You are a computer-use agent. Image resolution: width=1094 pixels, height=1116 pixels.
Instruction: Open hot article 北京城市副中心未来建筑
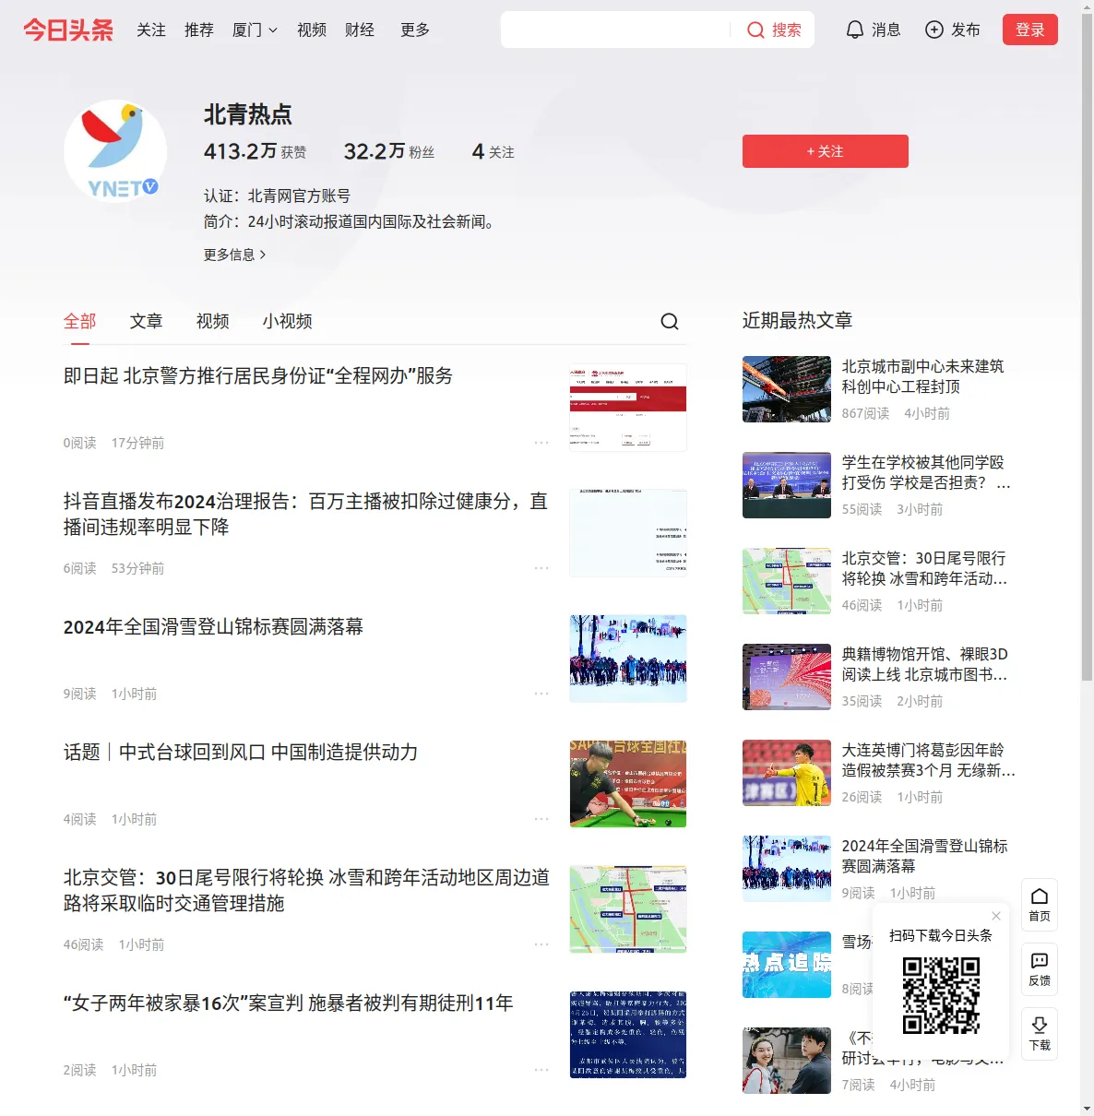(x=922, y=376)
